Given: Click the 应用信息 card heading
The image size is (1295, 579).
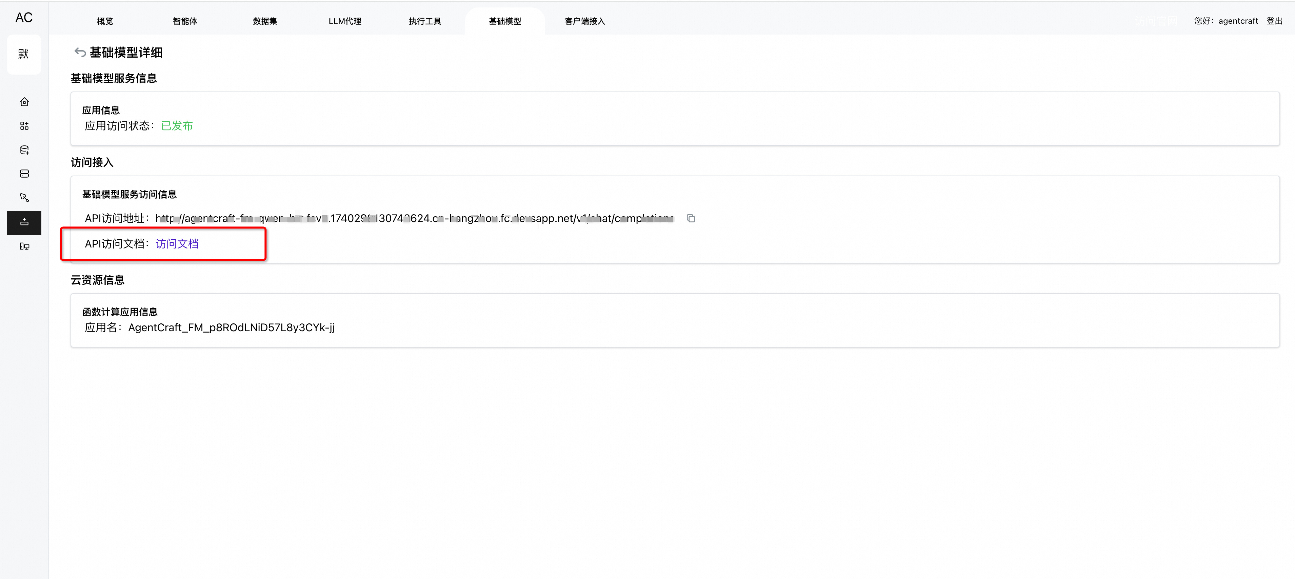Looking at the screenshot, I should pyautogui.click(x=101, y=110).
